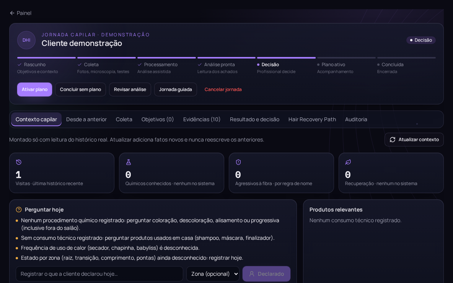Click the Visitas · última histórico recente text
453x283 pixels.
click(49, 183)
